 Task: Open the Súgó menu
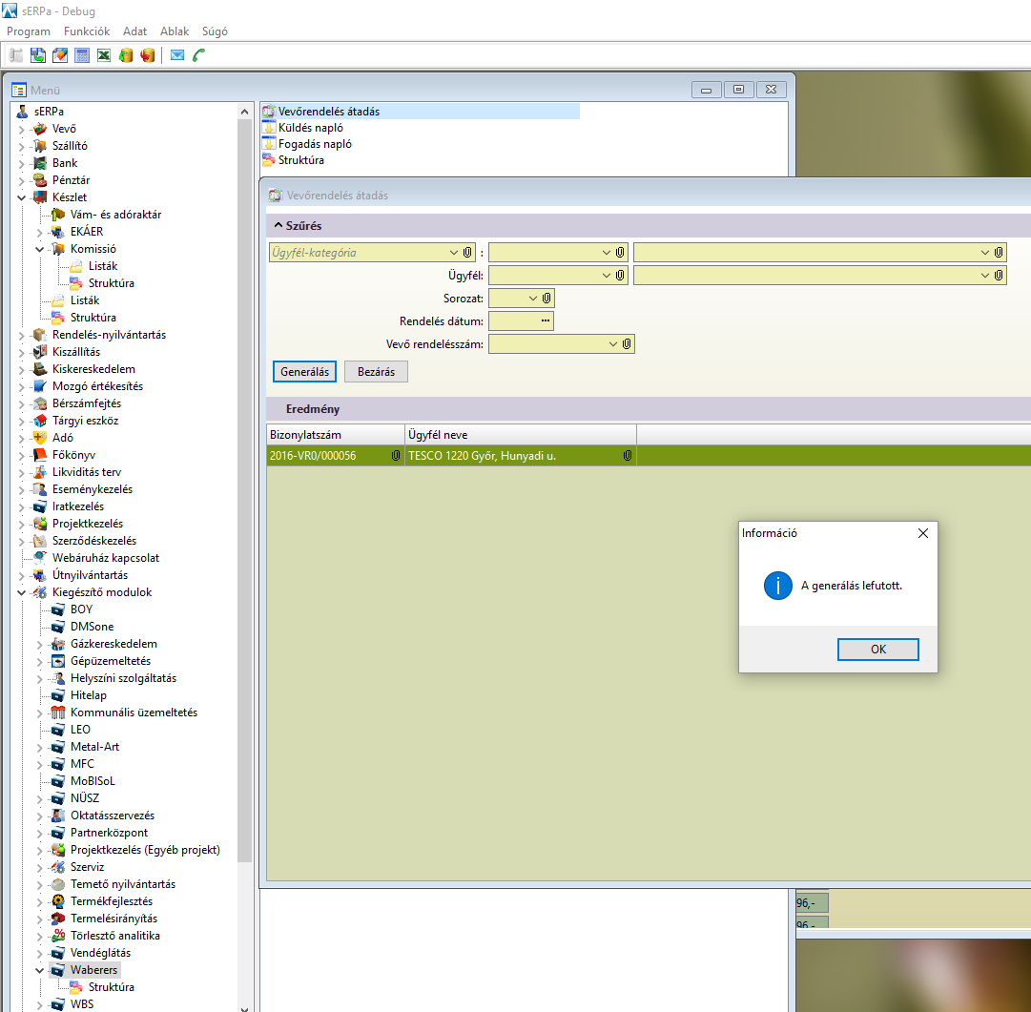(215, 31)
